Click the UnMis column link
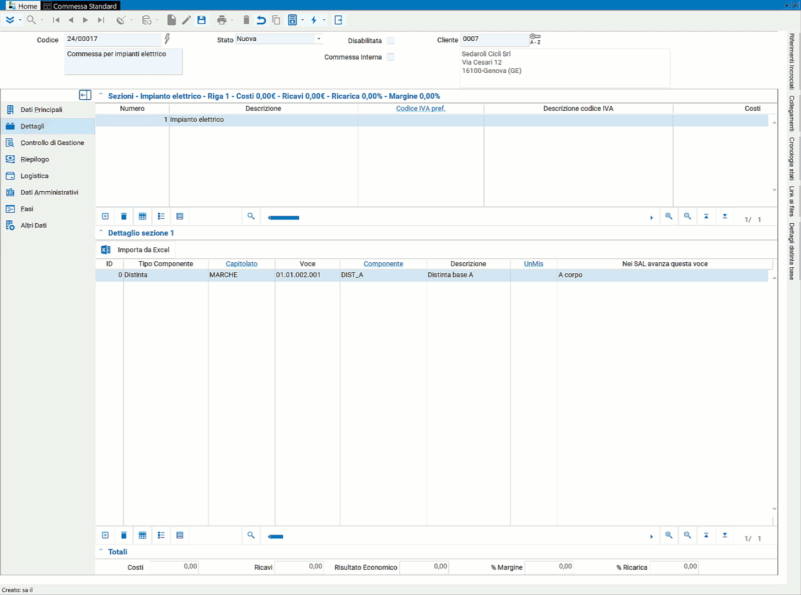This screenshot has height=595, width=801. pyautogui.click(x=534, y=264)
